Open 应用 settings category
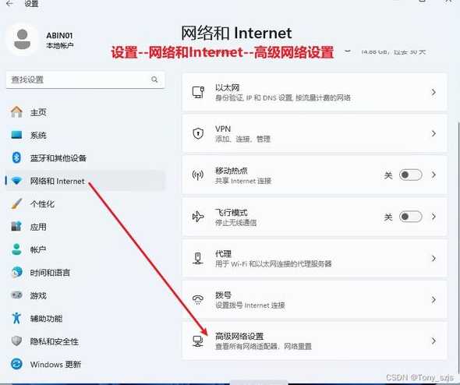Viewport: 460px width, 385px height. (x=85, y=226)
